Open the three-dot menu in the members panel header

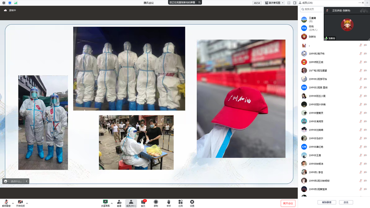[x=360, y=3]
